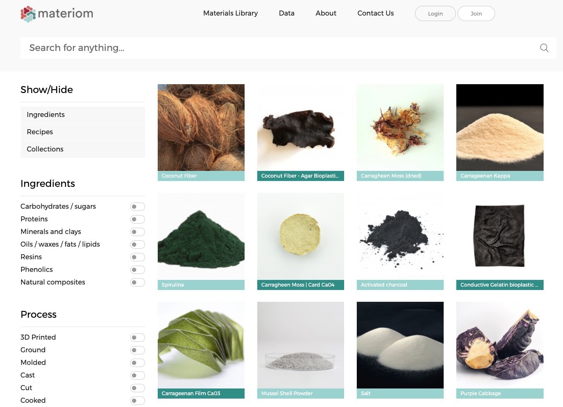Screen dimensions: 563x407
Task: Open the Purple Cabbage thumbnail
Action: point(499,345)
